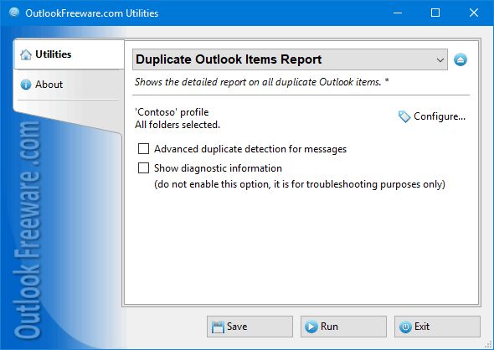The height and width of the screenshot is (350, 494).
Task: Click the Run button label
Action: (x=329, y=327)
